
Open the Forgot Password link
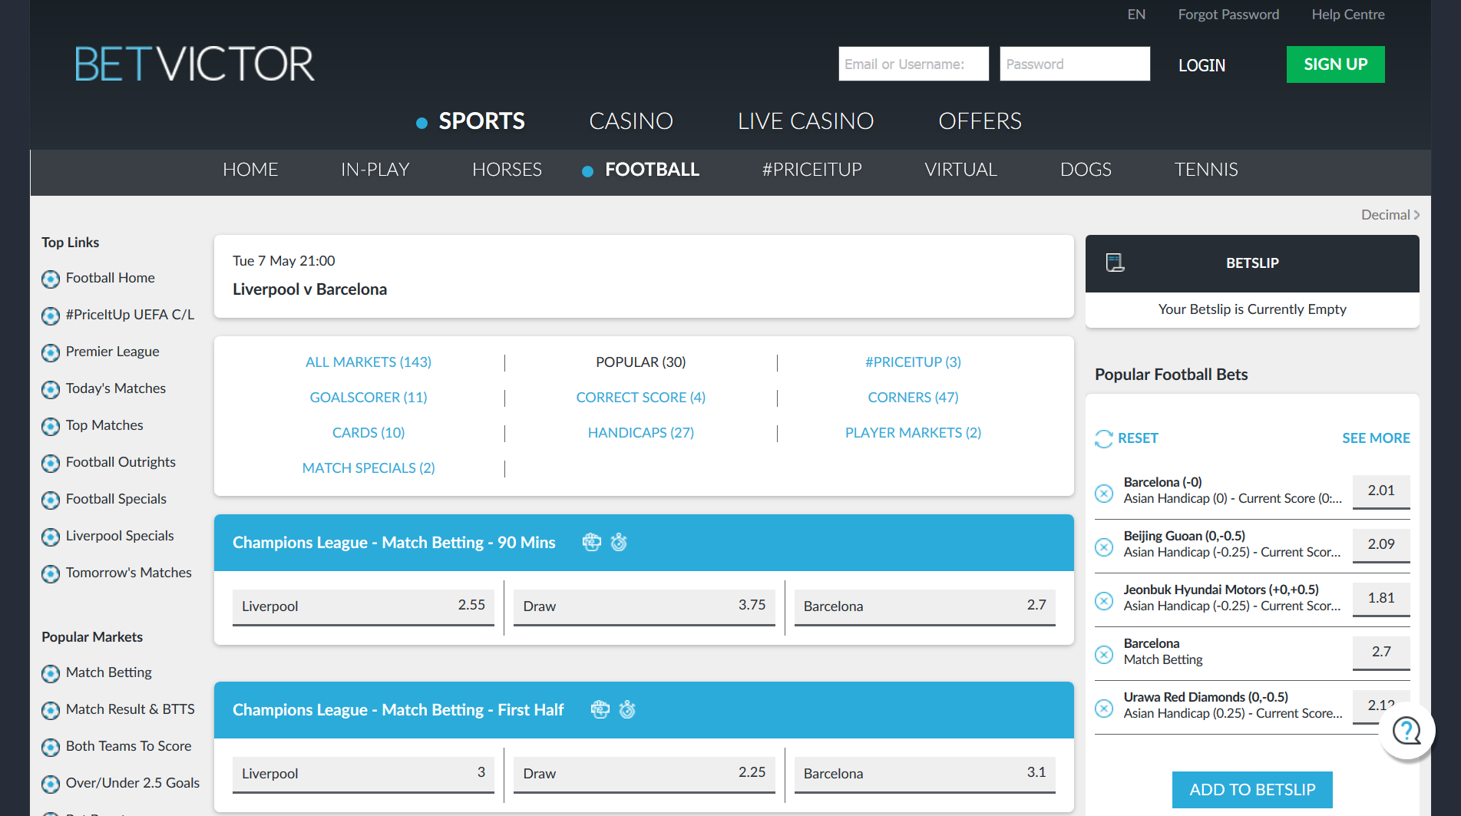pos(1228,15)
